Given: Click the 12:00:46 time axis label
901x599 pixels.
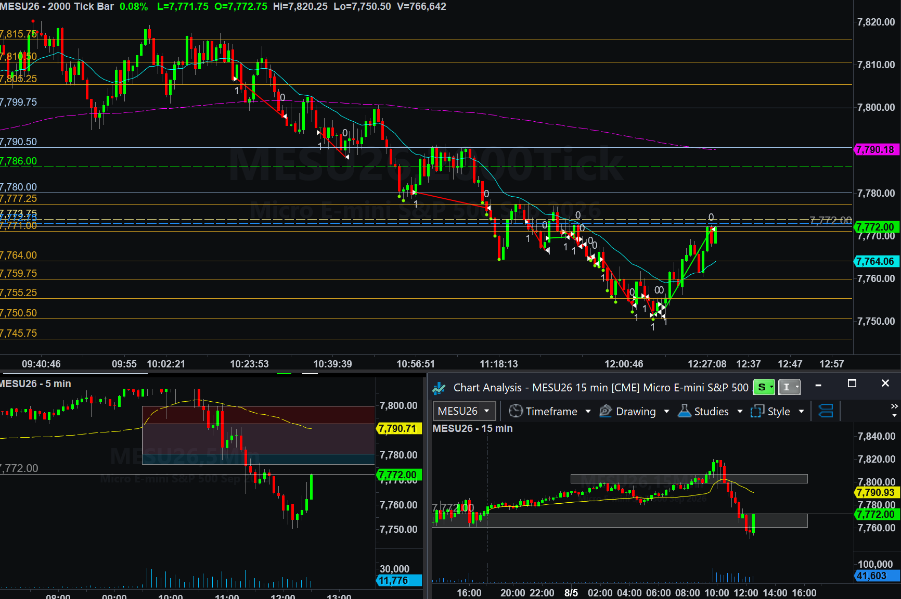Looking at the screenshot, I should click(x=624, y=364).
